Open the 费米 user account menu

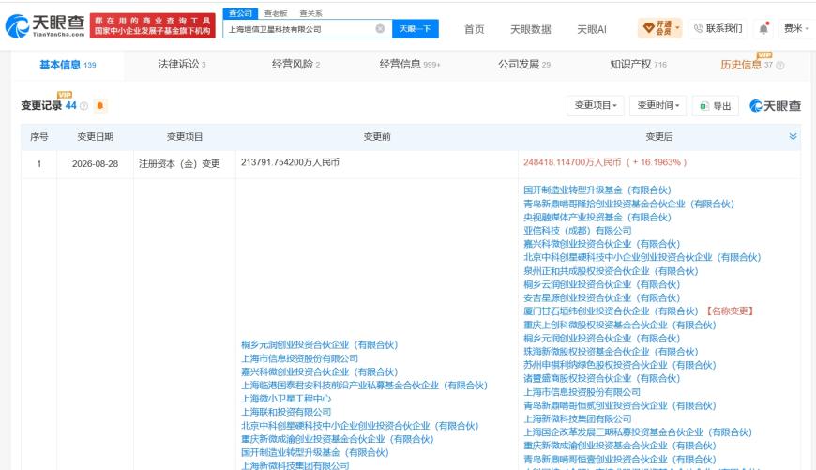coord(795,29)
